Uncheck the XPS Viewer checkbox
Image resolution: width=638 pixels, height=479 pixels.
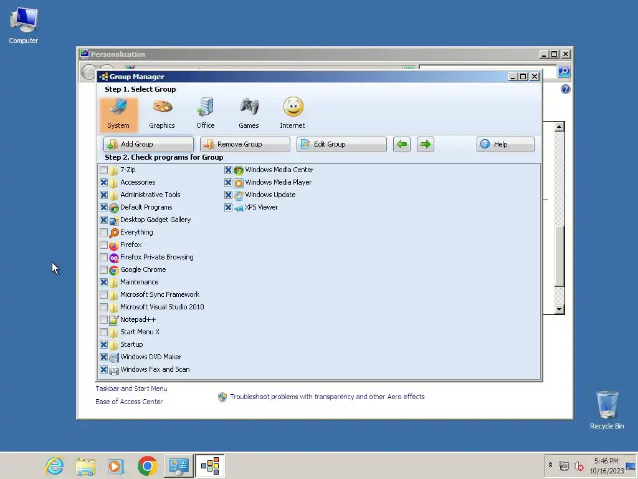coord(228,207)
